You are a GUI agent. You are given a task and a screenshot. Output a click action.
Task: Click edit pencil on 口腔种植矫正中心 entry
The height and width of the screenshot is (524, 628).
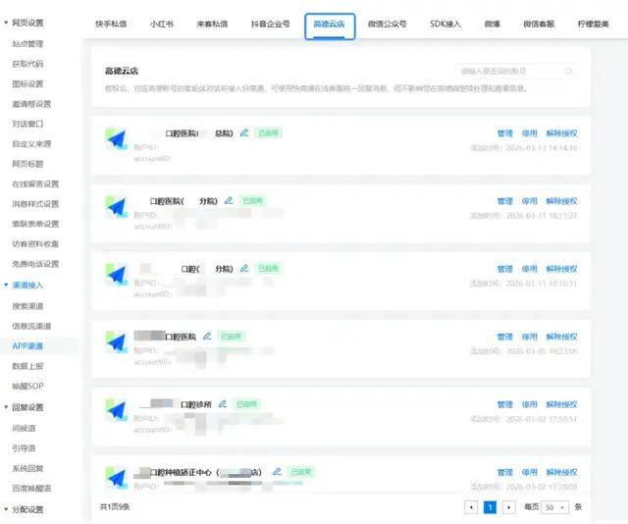(x=277, y=471)
